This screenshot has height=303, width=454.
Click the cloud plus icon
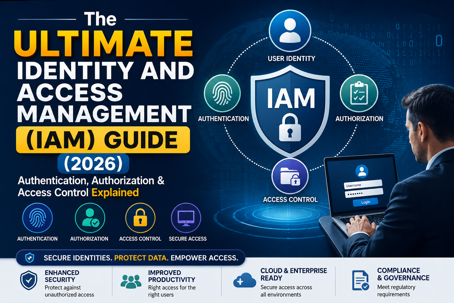244,281
